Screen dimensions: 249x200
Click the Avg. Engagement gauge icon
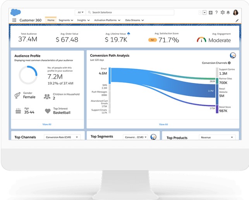tap(201, 40)
